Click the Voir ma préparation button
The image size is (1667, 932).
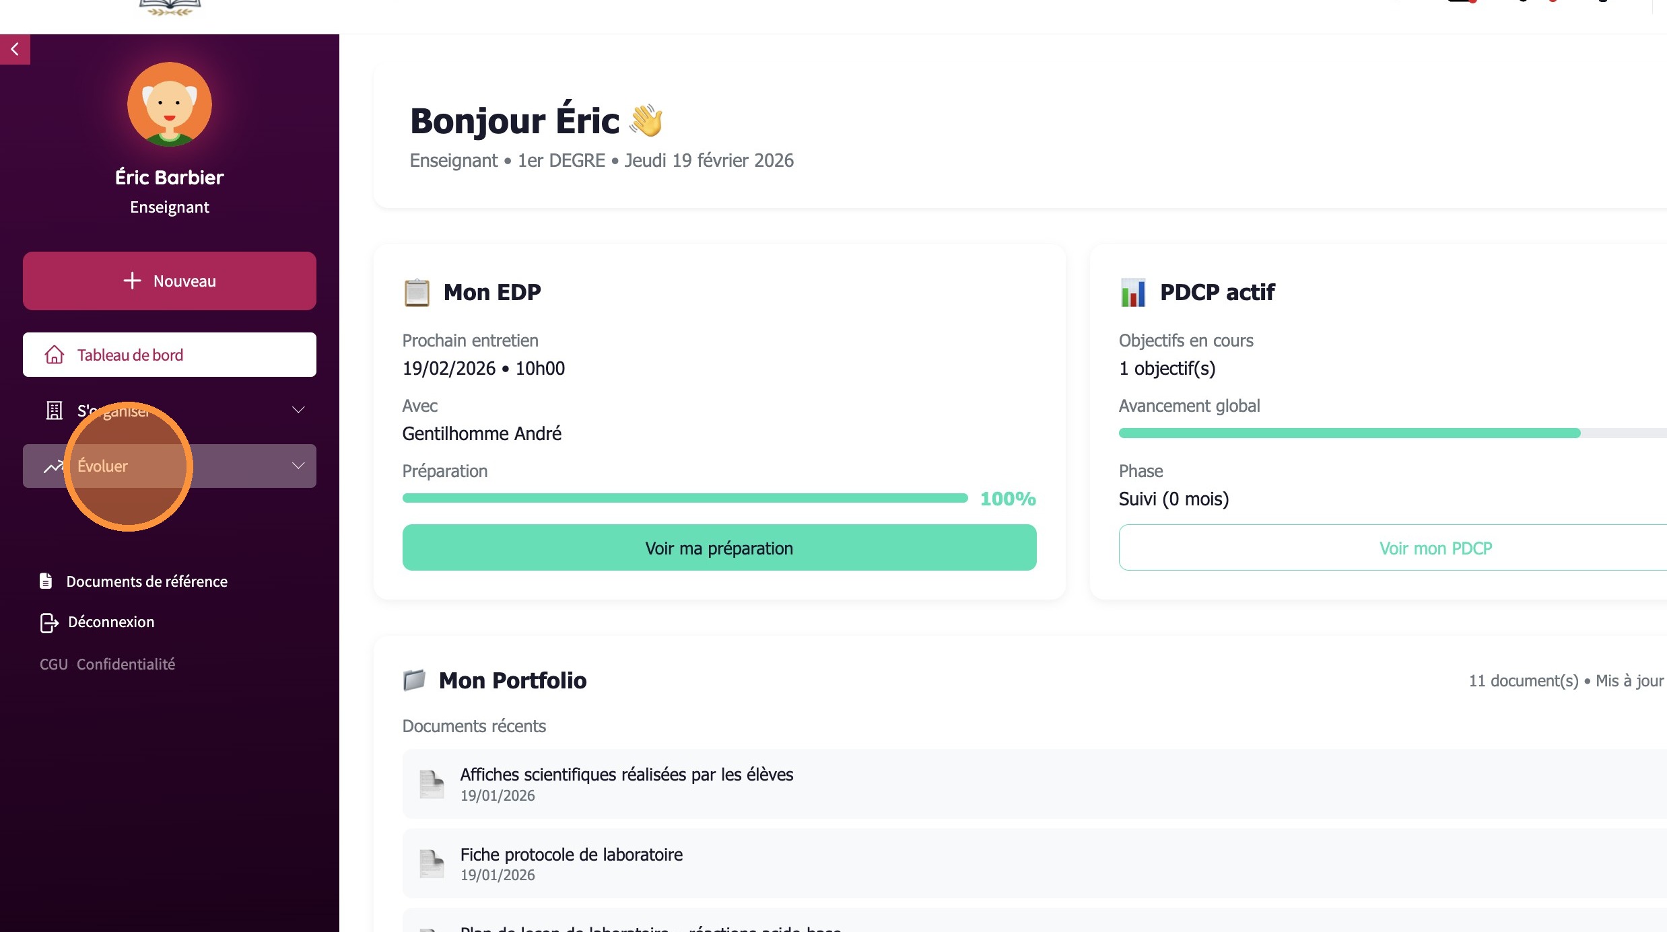click(x=719, y=548)
